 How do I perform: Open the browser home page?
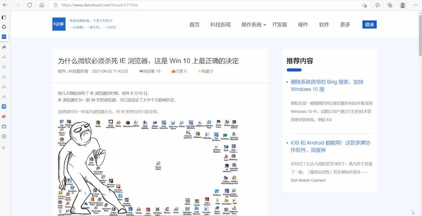click(41, 5)
